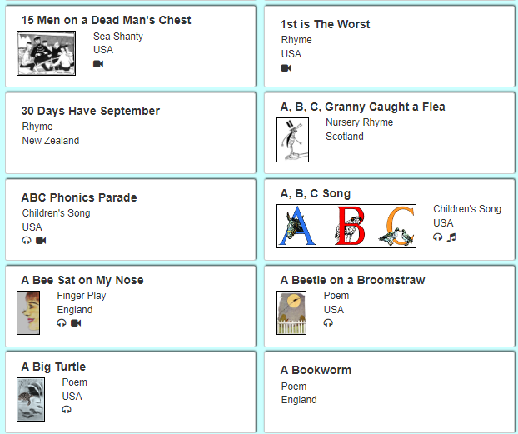Image resolution: width=518 pixels, height=434 pixels.
Task: Click the Granny Caught a Flea illustration
Action: point(293,139)
